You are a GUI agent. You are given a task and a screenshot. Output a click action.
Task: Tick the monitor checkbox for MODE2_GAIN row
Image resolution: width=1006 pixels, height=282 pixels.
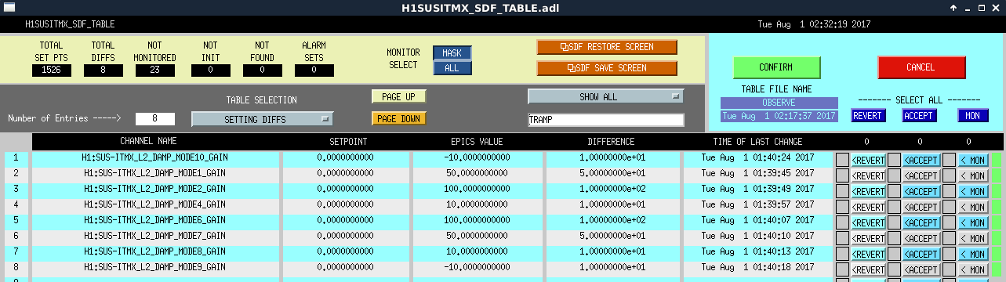949,191
